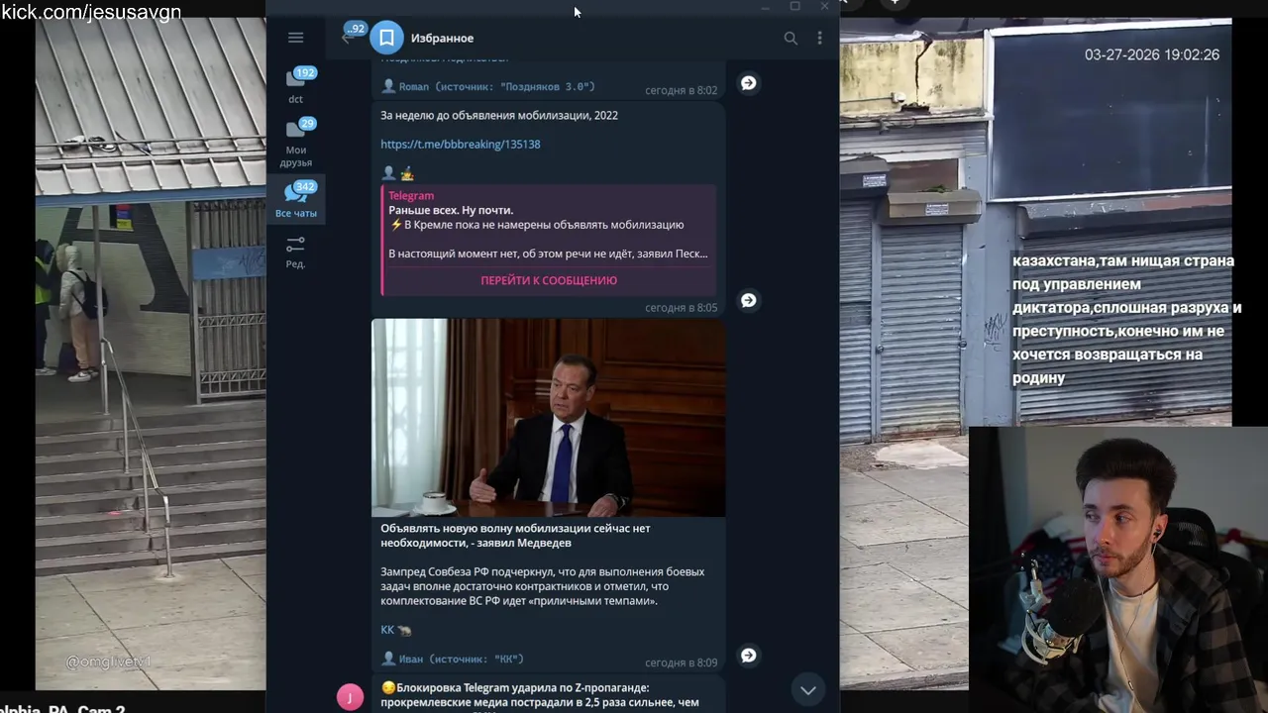Open the Избранное bookmark avatar

pos(387,38)
